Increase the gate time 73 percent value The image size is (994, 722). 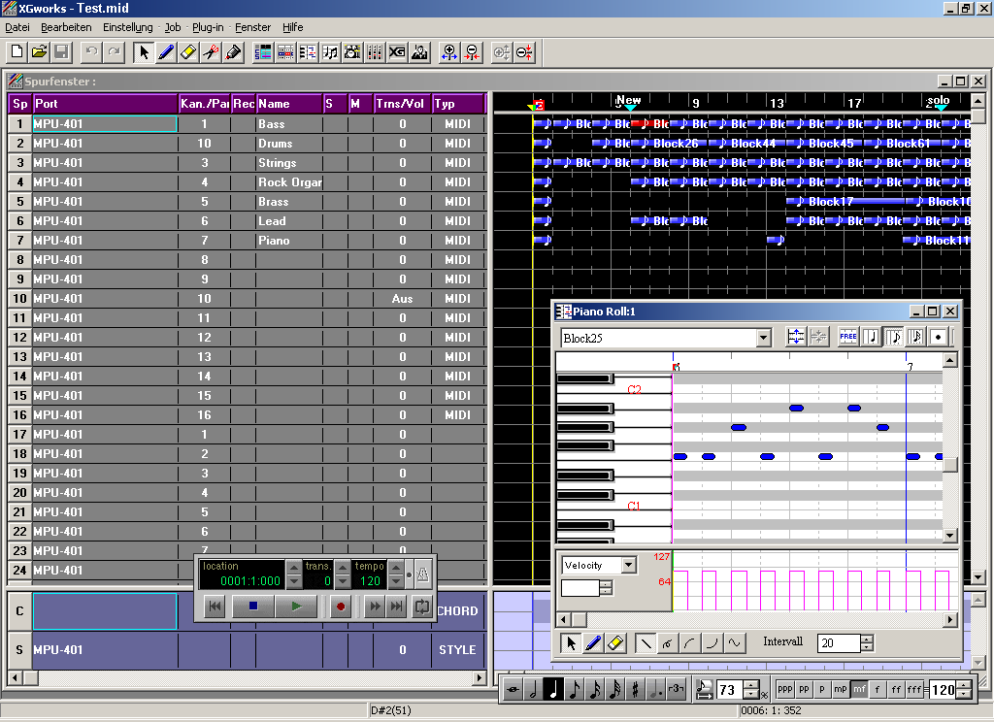(x=751, y=684)
